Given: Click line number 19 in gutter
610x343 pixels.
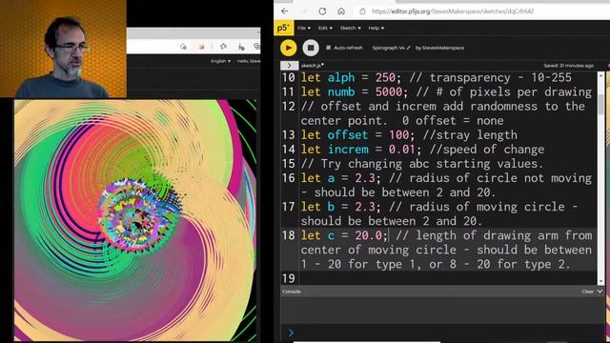Looking at the screenshot, I should (x=288, y=278).
